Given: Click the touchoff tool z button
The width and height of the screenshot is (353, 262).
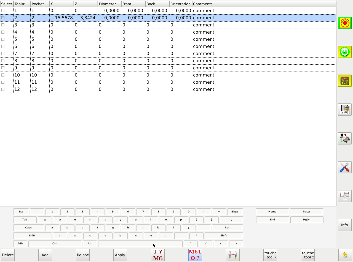Looking at the screenshot, I should click(308, 255).
